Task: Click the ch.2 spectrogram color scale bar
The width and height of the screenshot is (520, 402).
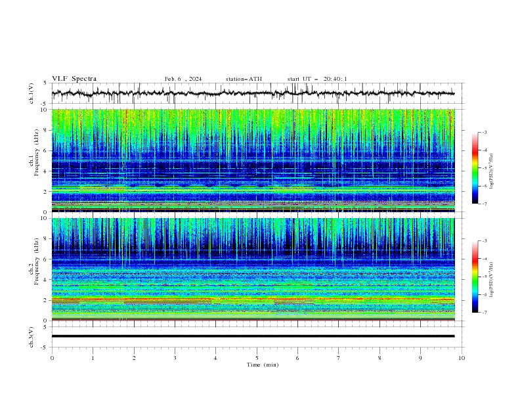Action: pyautogui.click(x=475, y=277)
